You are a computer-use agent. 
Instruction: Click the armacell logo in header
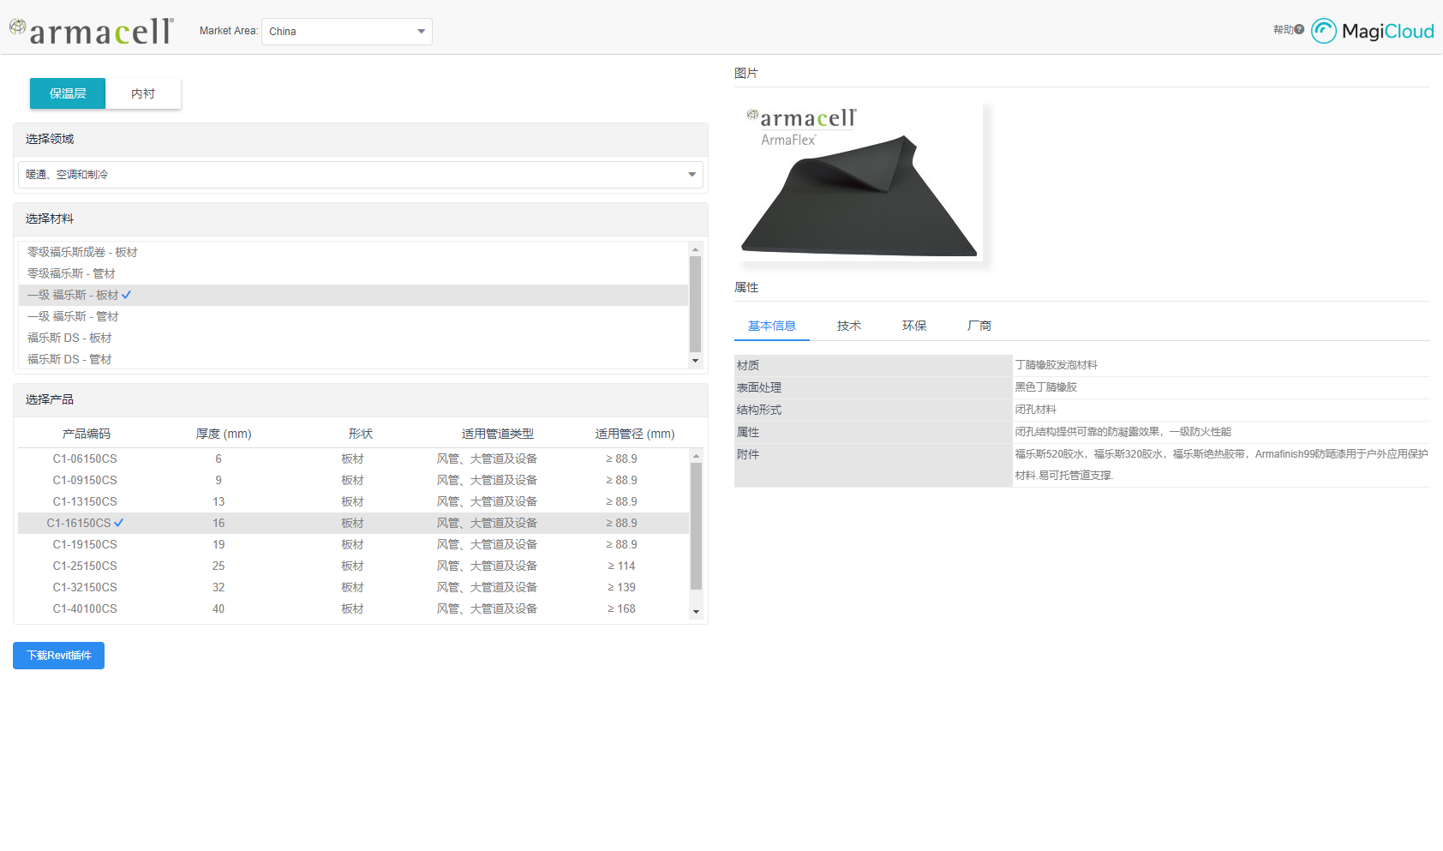(92, 31)
